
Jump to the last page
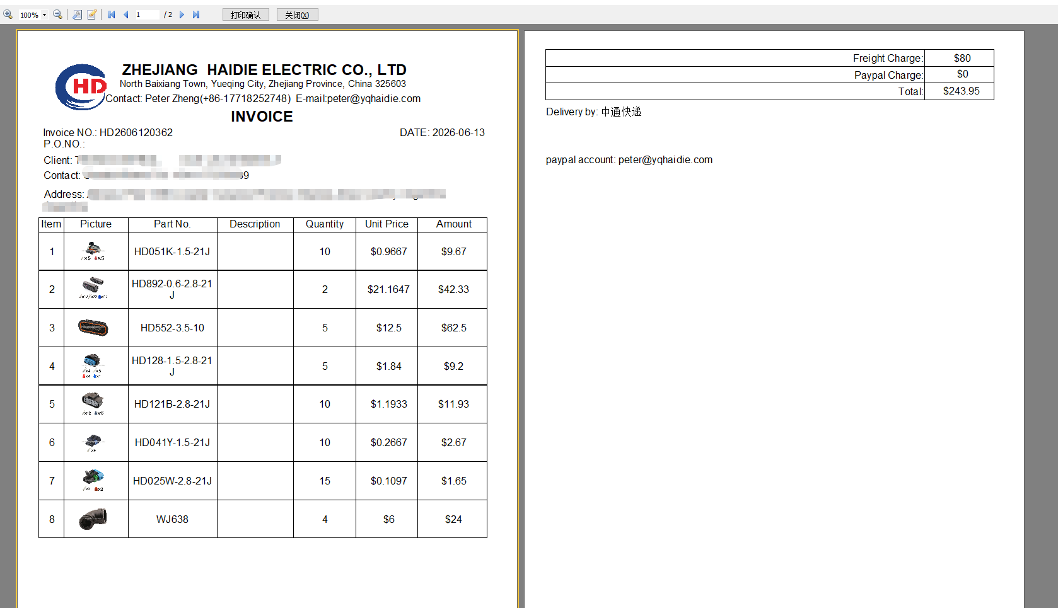[x=196, y=14]
